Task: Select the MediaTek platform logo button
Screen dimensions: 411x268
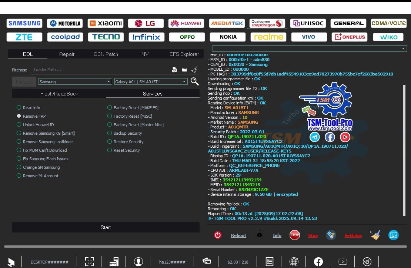Action: pyautogui.click(x=227, y=23)
